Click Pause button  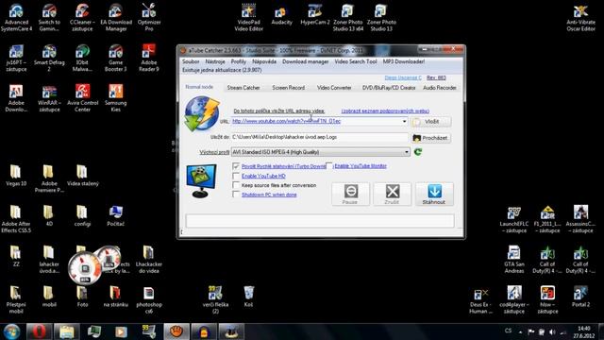(350, 194)
